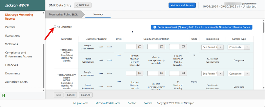This screenshot has width=265, height=107.
Task: Click the Quality or Concentration header
Action: tap(156, 39)
